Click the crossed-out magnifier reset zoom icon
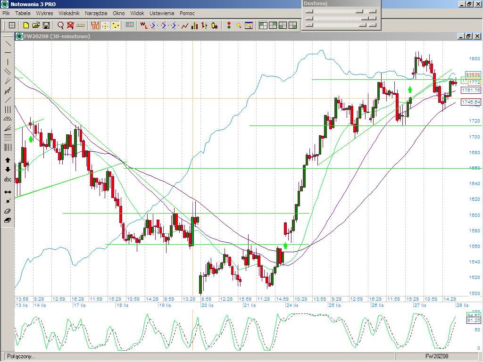The height and width of the screenshot is (362, 483). [70, 25]
